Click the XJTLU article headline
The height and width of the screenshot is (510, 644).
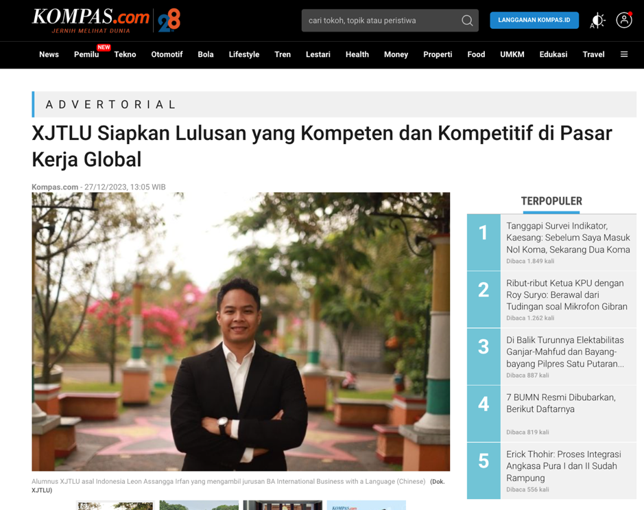322,146
